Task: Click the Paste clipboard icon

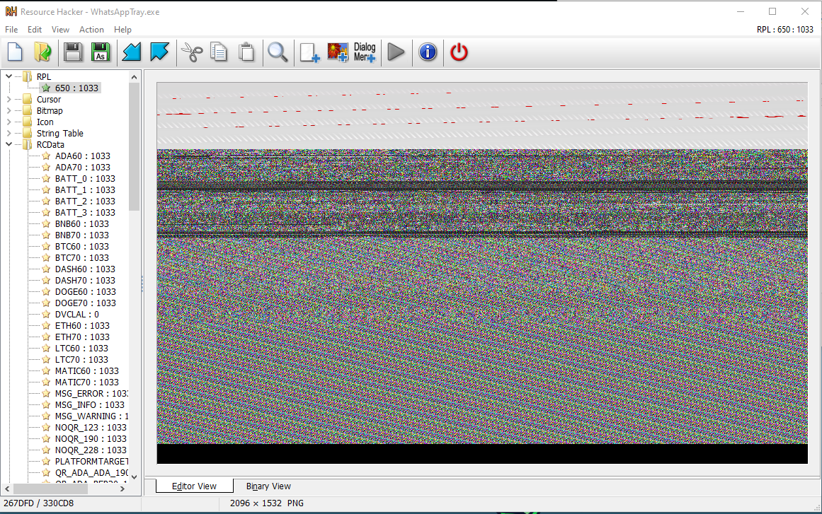Action: (246, 52)
